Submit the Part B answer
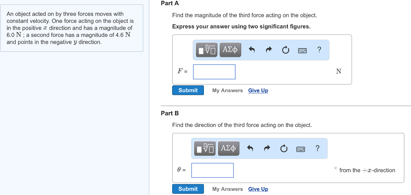 pyautogui.click(x=188, y=189)
